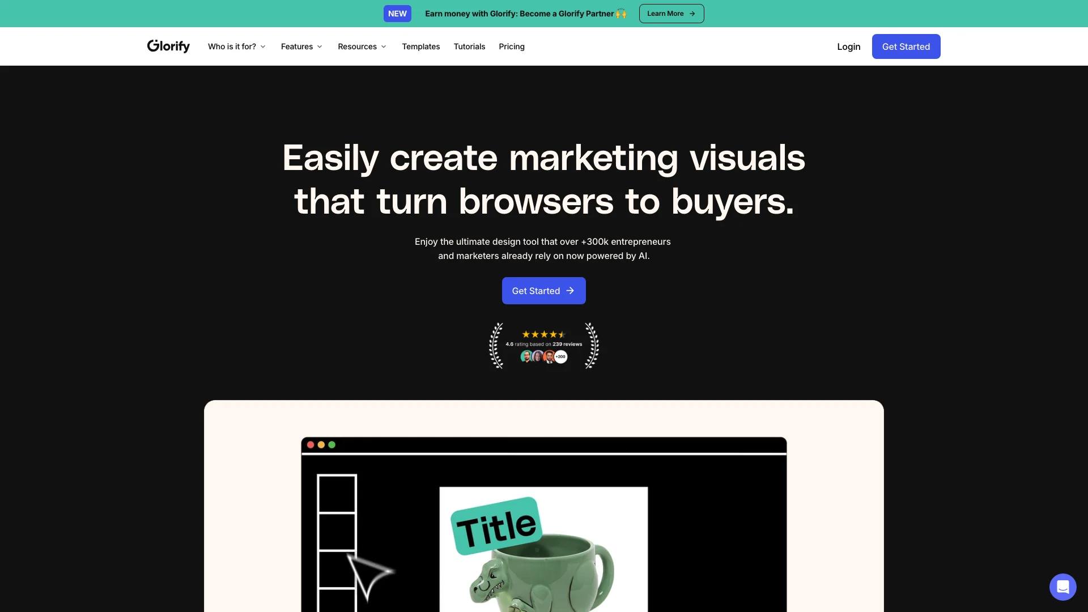
Task: Open the Pricing menu item
Action: click(511, 46)
